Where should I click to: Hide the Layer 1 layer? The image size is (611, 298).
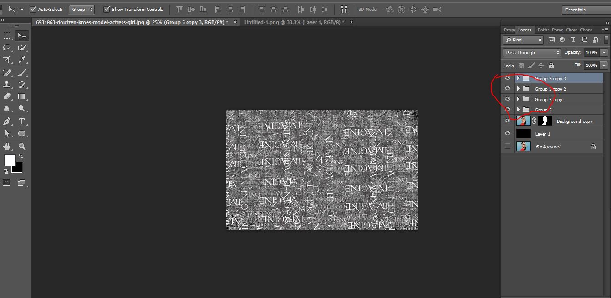click(x=508, y=134)
